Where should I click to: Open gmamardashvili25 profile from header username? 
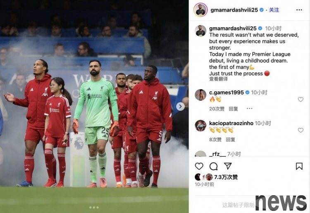(x=234, y=10)
